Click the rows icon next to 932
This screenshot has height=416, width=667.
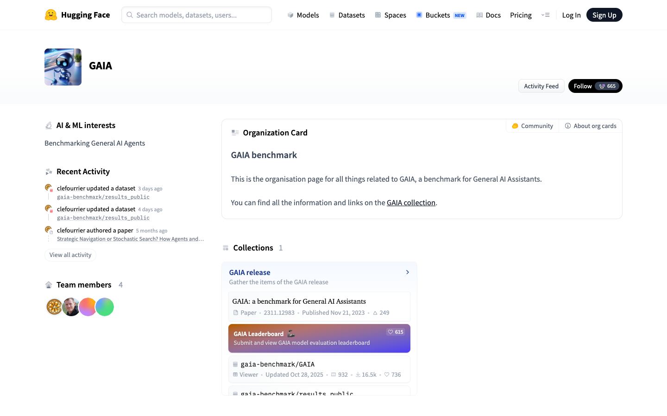pyautogui.click(x=333, y=375)
